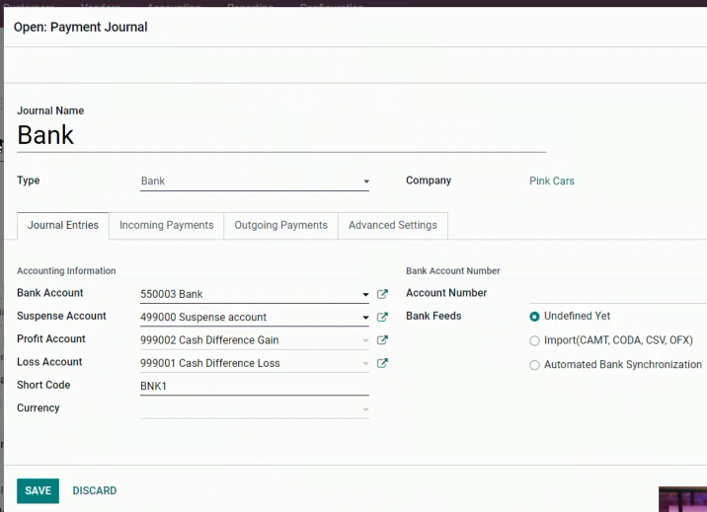Click the Bank Feeds label
The width and height of the screenshot is (707, 512).
[x=433, y=316]
